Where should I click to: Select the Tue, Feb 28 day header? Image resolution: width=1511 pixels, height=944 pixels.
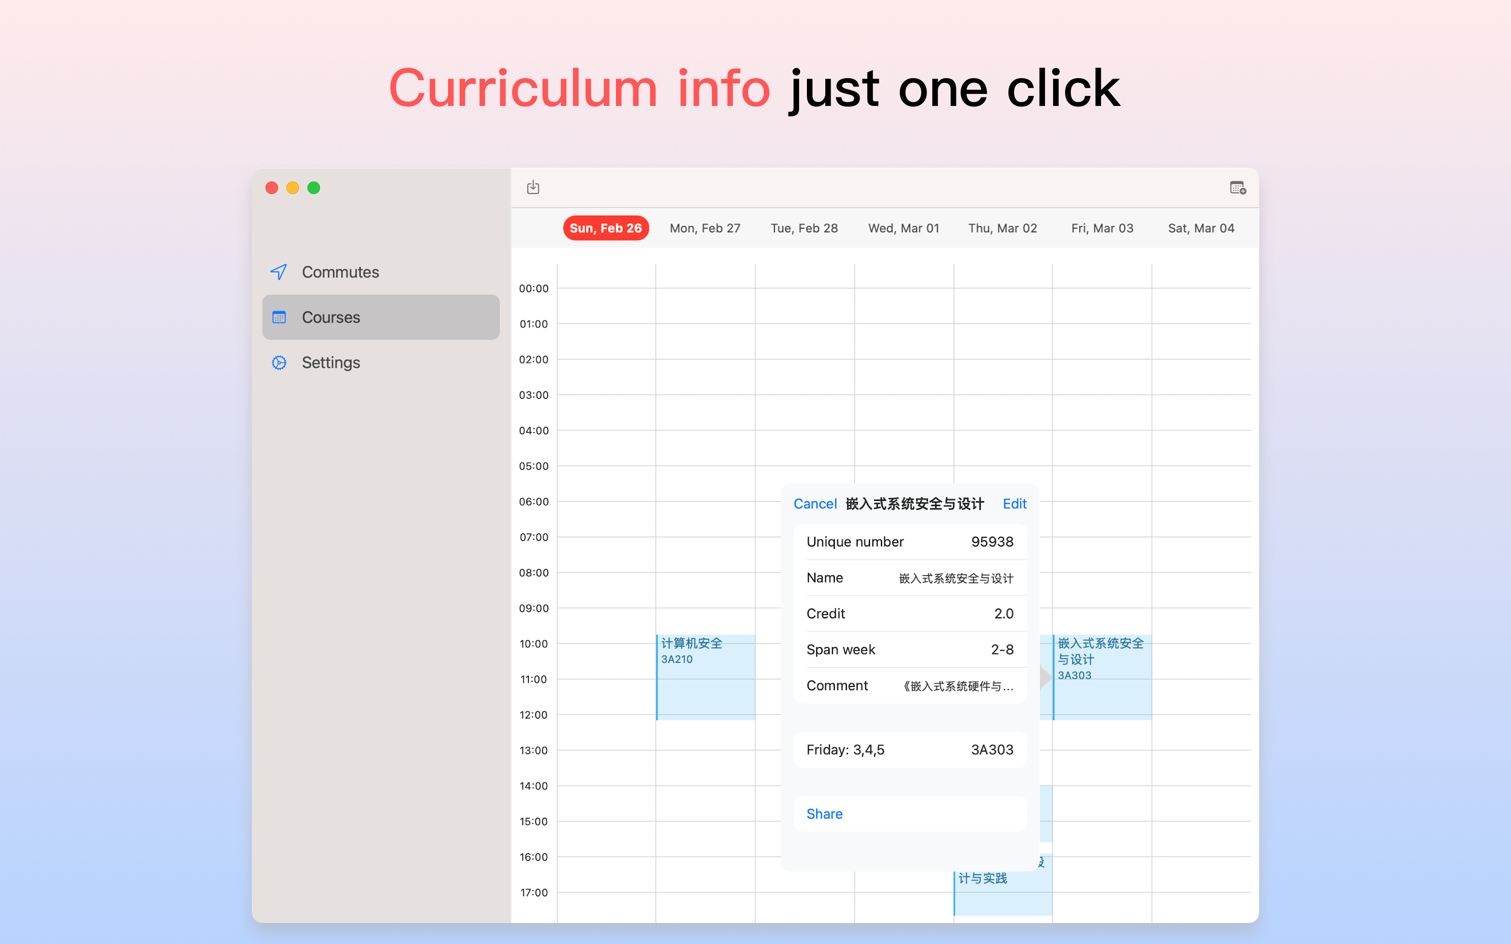(x=804, y=228)
